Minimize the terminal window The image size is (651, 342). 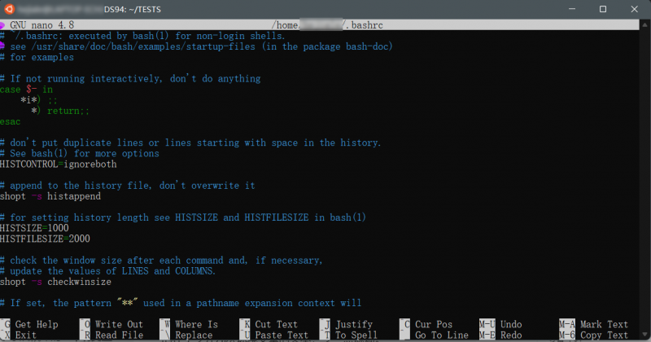click(x=566, y=9)
